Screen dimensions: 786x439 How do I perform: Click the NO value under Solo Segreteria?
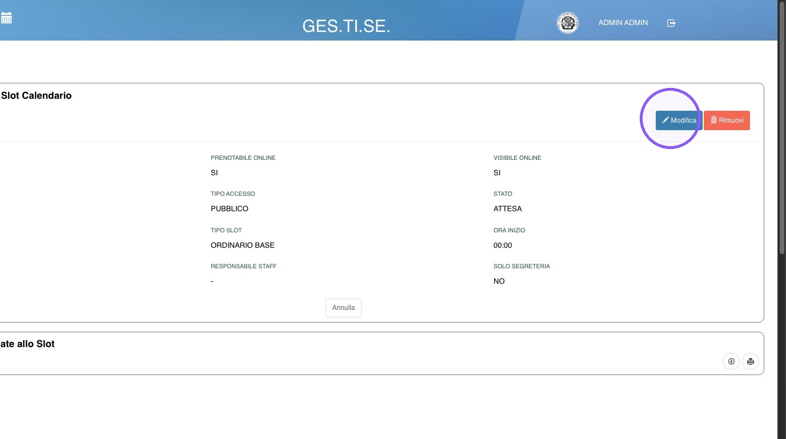(499, 281)
